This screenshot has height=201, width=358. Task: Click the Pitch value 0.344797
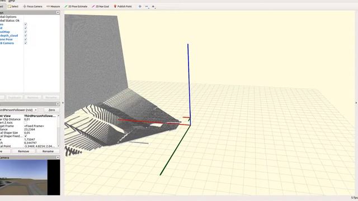[30, 143]
